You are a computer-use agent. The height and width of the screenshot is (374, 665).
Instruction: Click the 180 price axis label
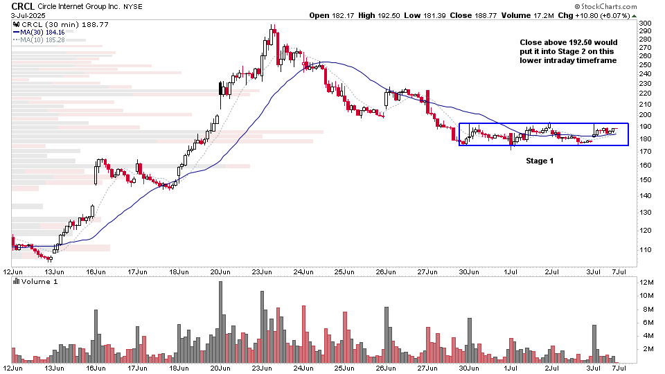tap(645, 139)
